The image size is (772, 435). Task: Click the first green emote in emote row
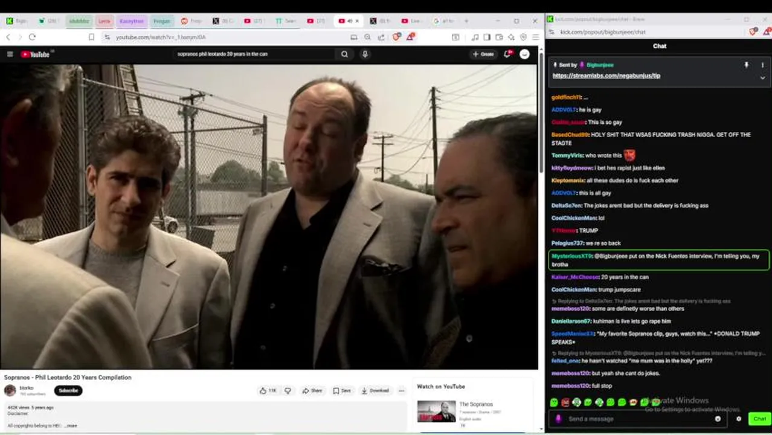pos(554,402)
